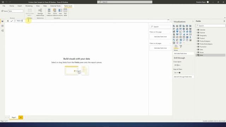Click the Save icon in title bar
The width and height of the screenshot is (226, 127).
tap(3, 2)
